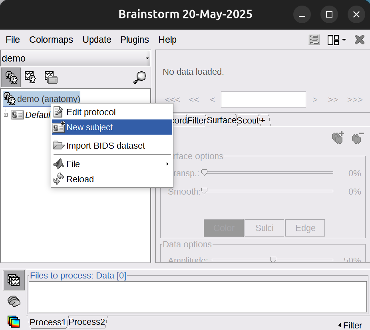
Task: Select the process time-frequency colored icon
Action: pos(14,322)
